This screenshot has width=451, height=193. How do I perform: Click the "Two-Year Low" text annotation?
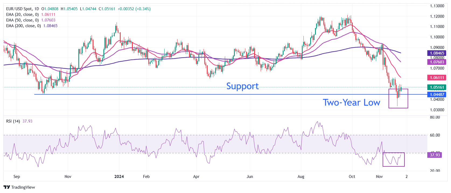[x=351, y=102]
